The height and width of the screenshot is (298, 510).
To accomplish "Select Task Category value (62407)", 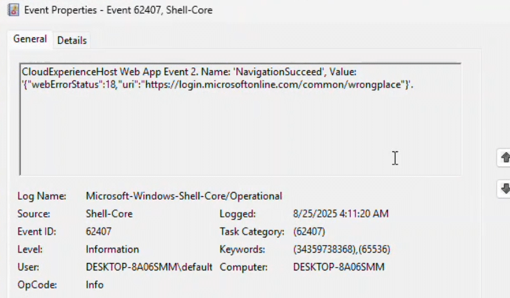I will (x=309, y=231).
